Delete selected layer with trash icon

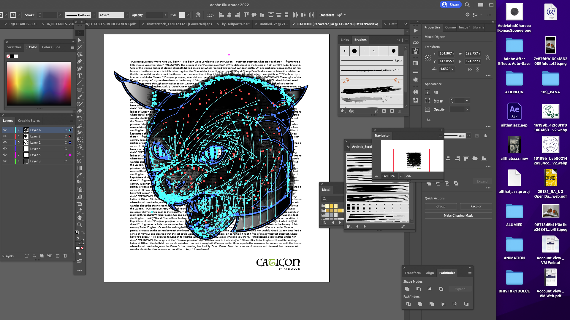(x=65, y=256)
